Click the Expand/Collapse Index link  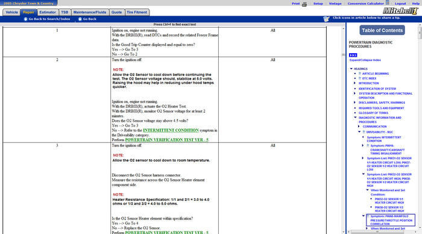[365, 60]
